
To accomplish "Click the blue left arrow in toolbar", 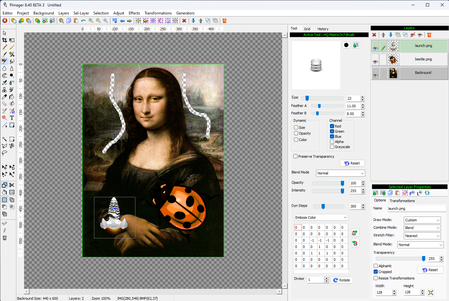I will 122,21.
